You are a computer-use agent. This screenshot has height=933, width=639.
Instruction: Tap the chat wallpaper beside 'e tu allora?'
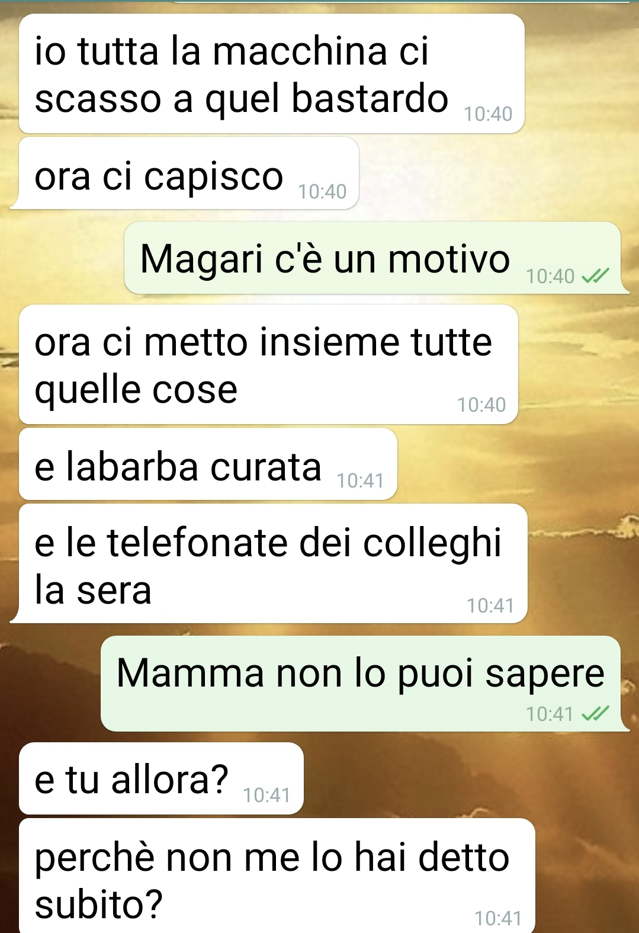(468, 778)
